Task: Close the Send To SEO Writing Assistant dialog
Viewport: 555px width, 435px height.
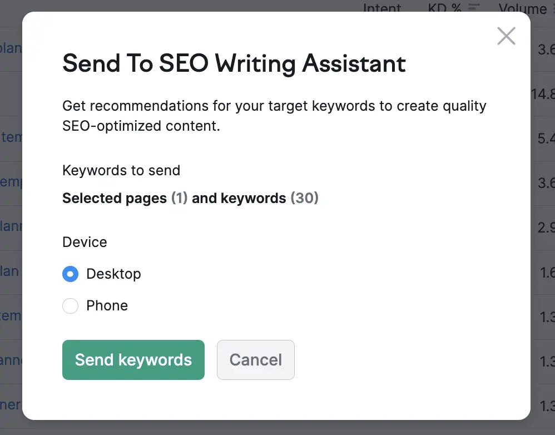Action: coord(506,36)
